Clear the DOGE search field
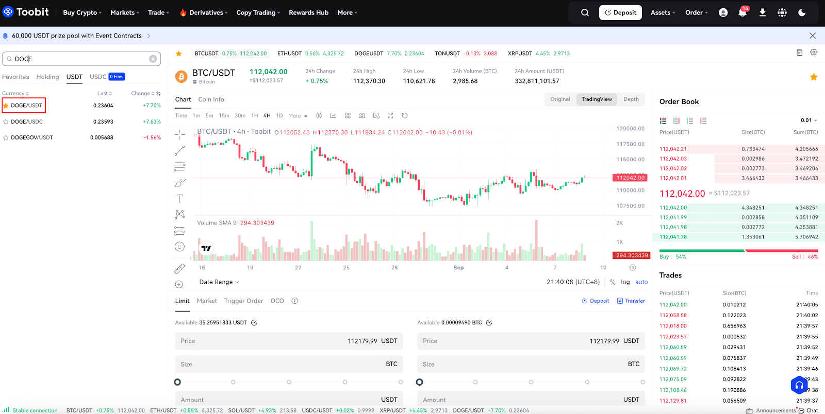825x414 pixels. click(x=153, y=59)
